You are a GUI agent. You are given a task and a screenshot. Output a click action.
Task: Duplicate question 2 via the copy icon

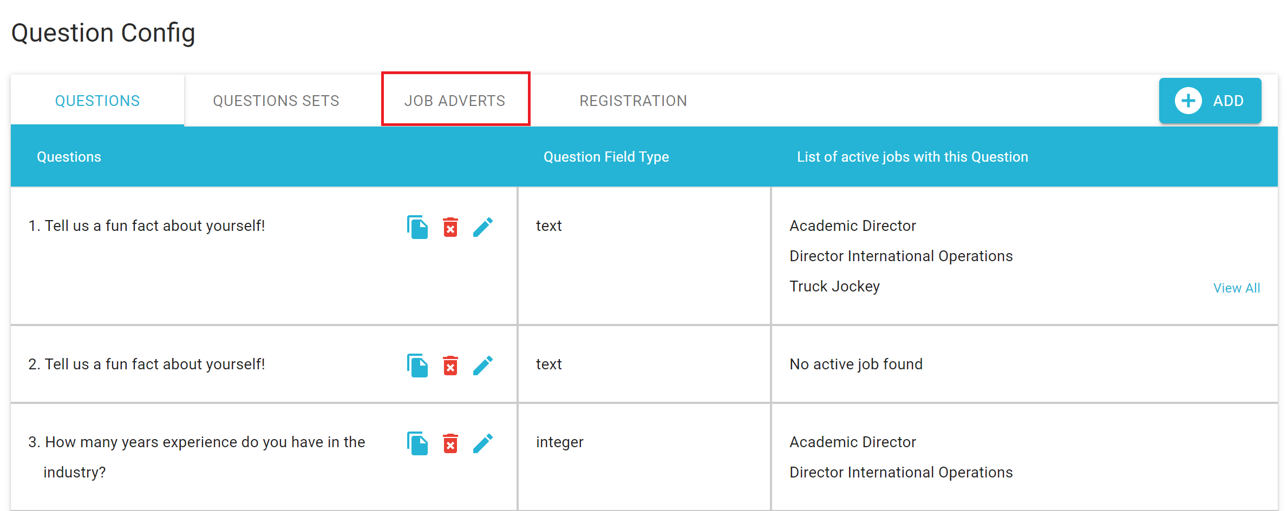417,366
